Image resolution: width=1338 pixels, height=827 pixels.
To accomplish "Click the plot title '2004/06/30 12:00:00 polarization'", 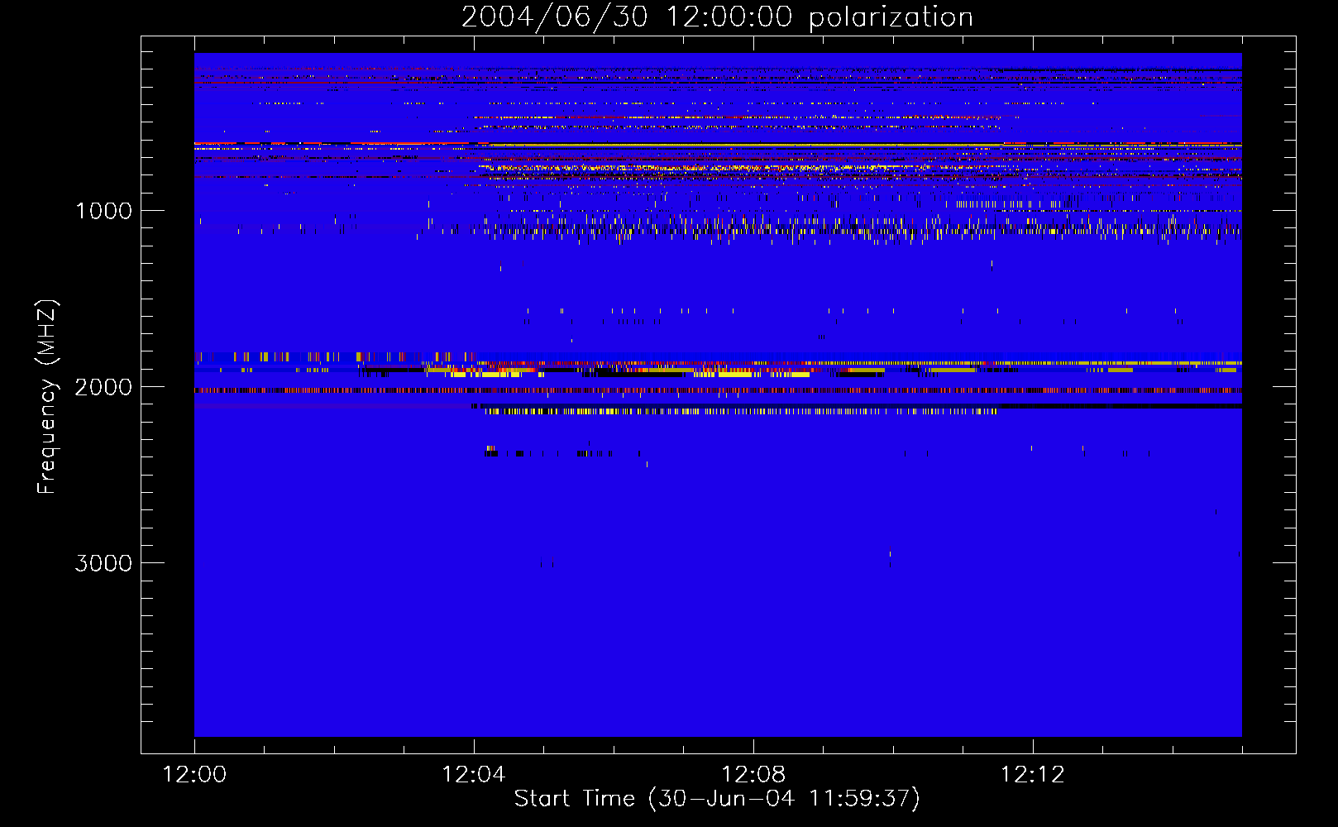I will pos(717,17).
